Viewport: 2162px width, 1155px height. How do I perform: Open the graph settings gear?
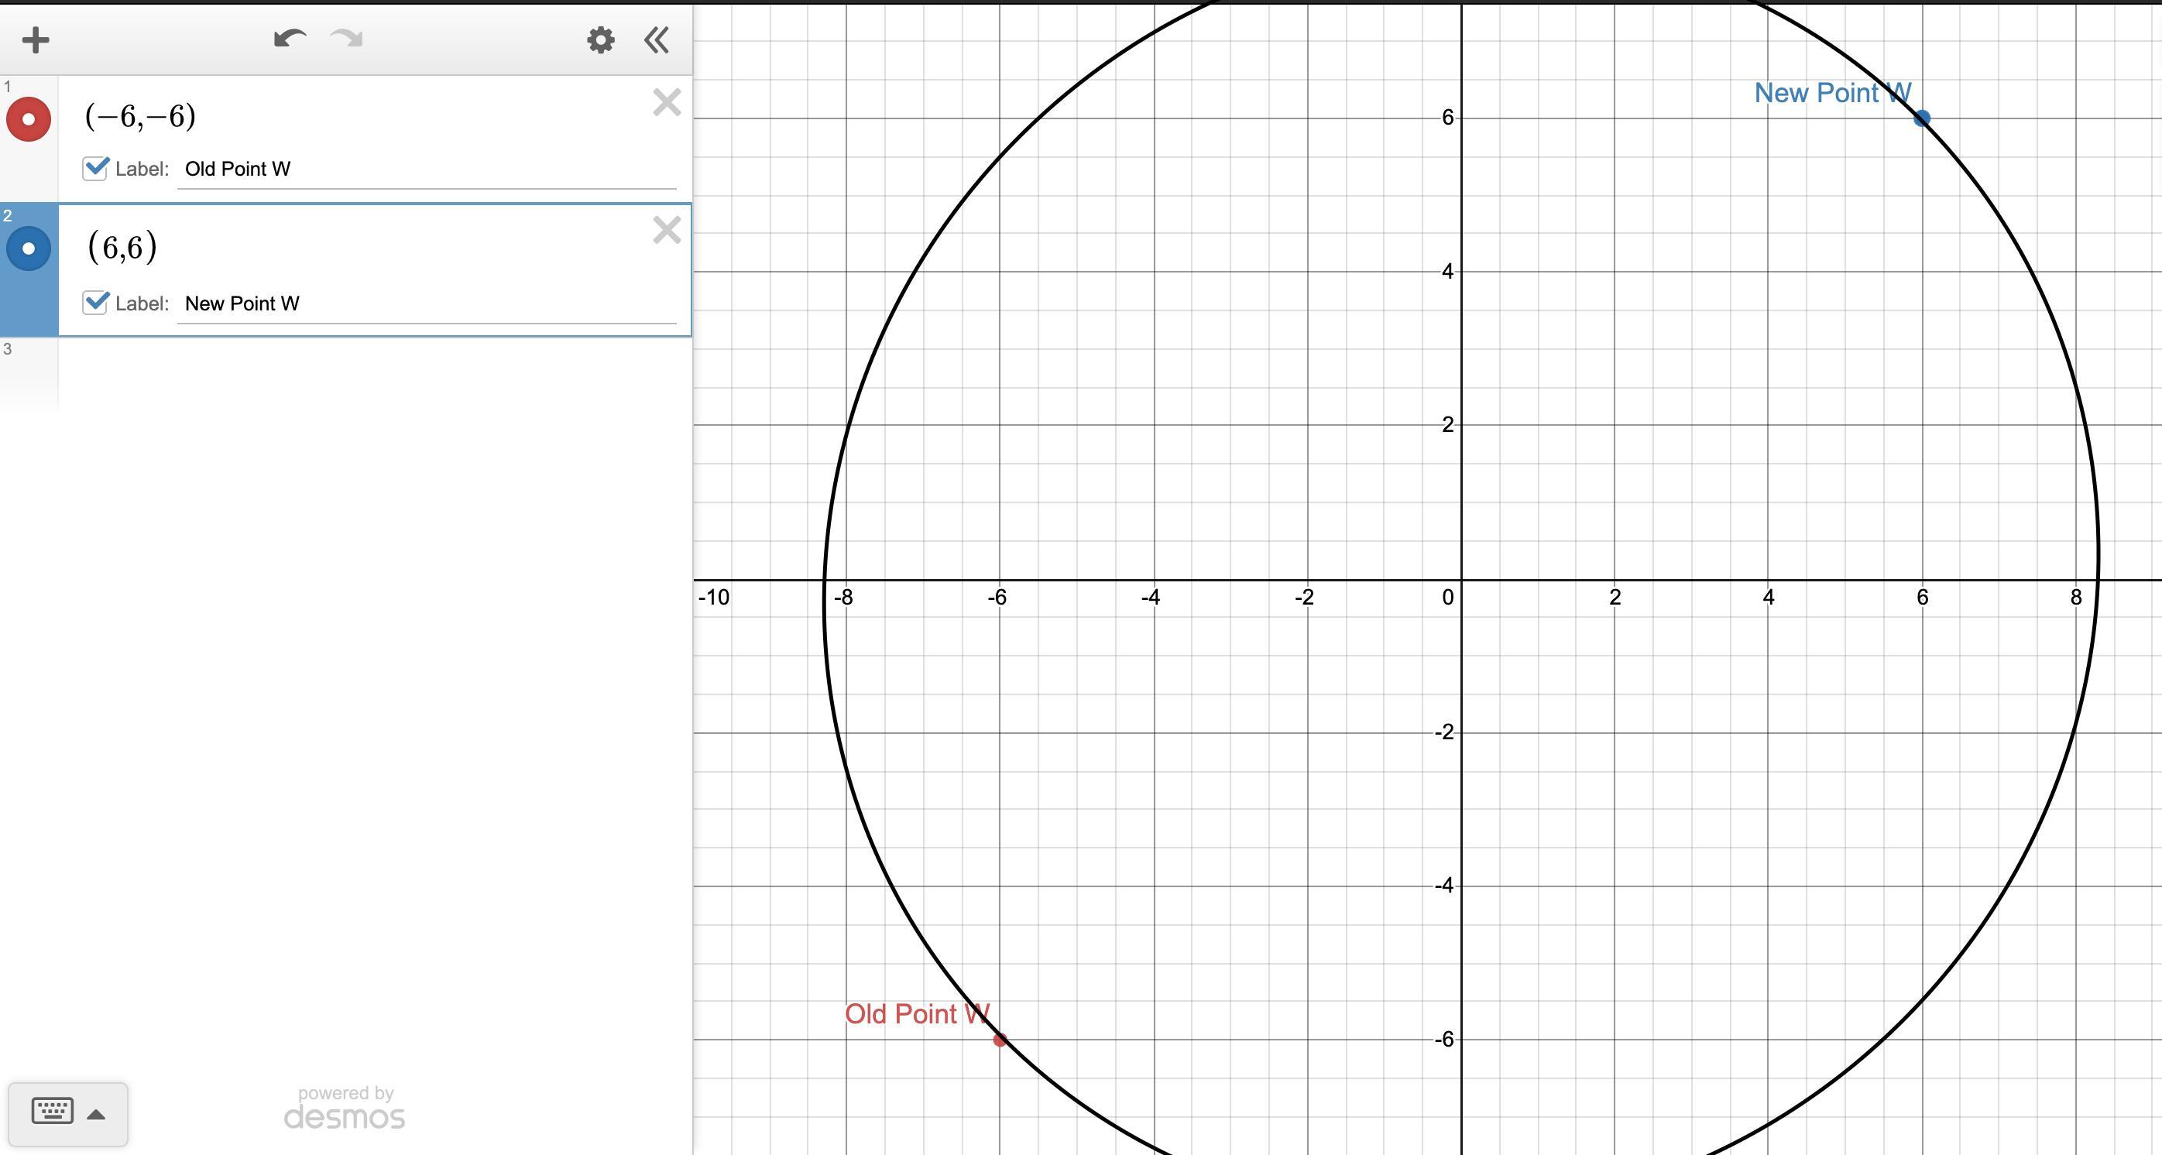click(600, 40)
